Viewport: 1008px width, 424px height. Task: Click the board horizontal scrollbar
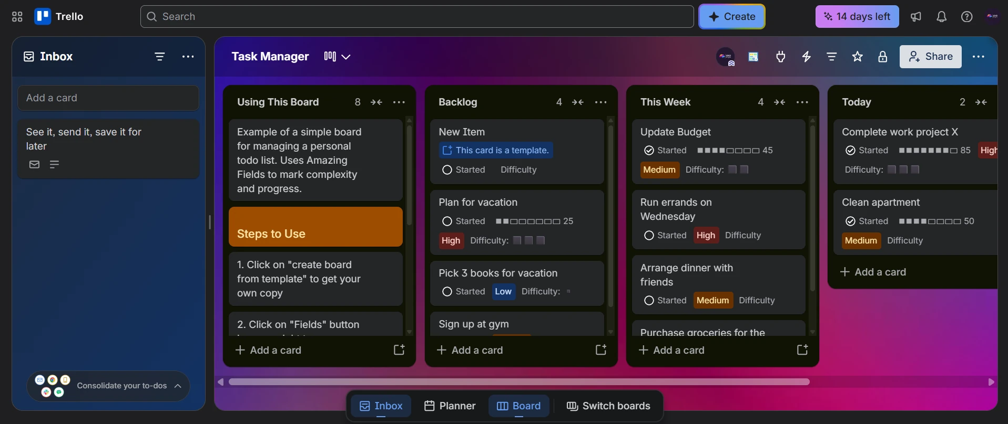click(x=519, y=382)
